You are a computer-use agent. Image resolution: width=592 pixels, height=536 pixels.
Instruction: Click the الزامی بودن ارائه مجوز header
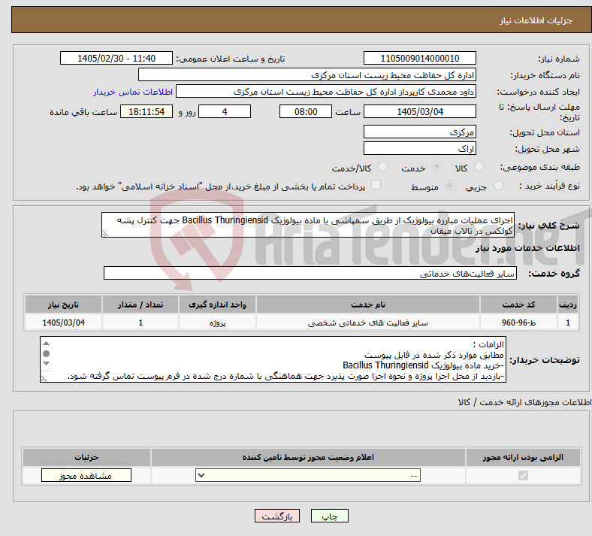pyautogui.click(x=523, y=457)
